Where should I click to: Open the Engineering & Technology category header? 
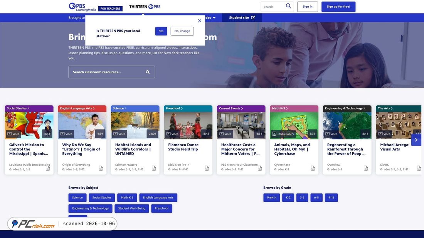point(347,108)
